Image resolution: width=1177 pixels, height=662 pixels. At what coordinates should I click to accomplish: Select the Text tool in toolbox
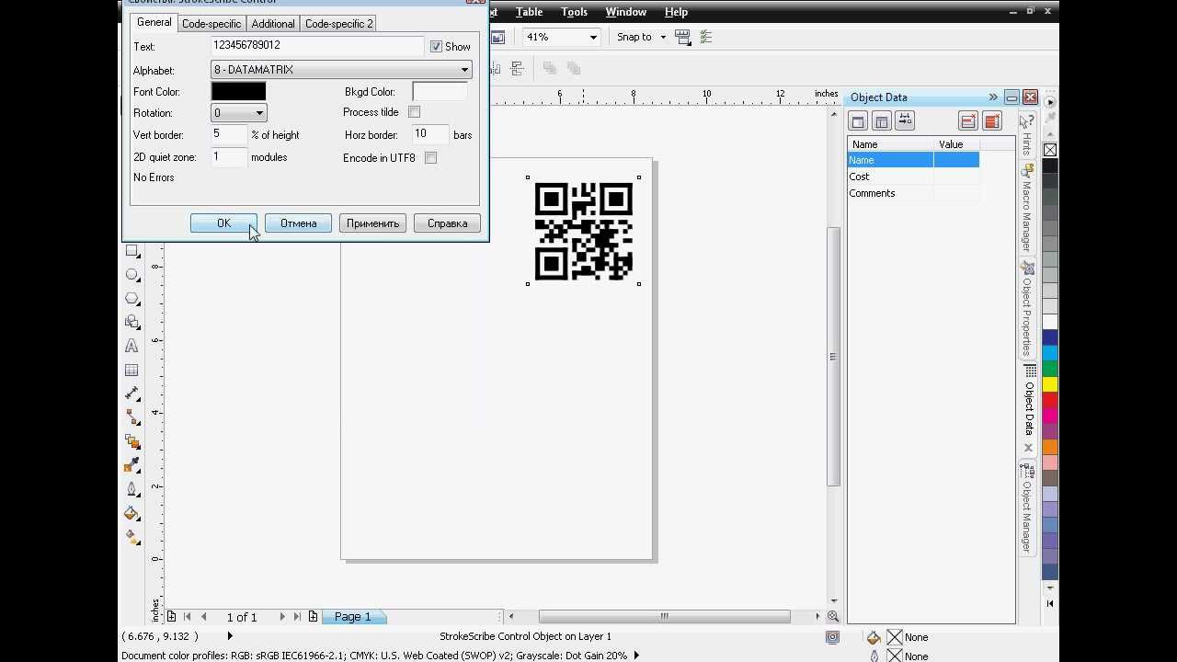pyautogui.click(x=131, y=347)
